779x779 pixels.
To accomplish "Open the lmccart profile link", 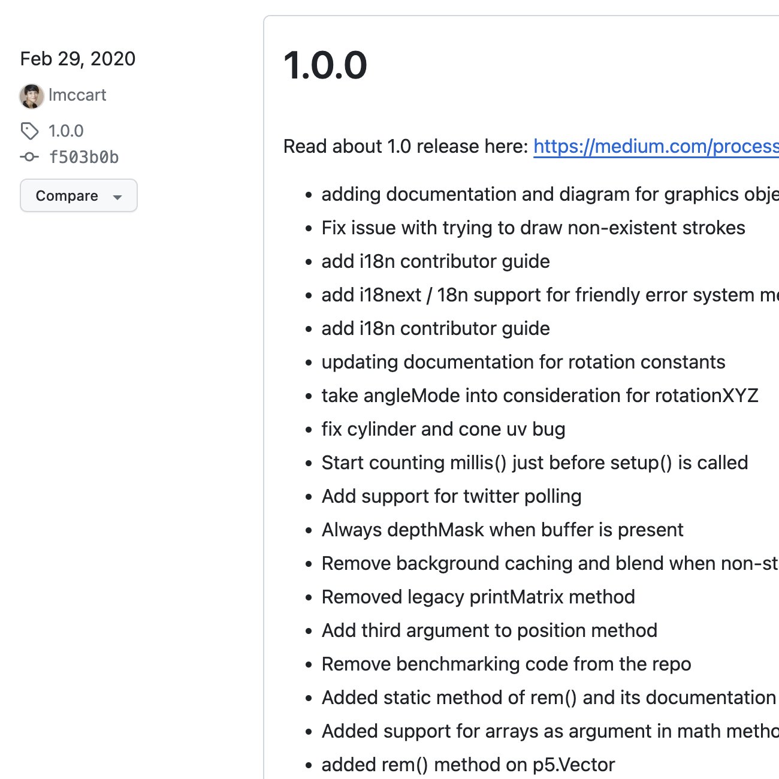I will click(77, 95).
